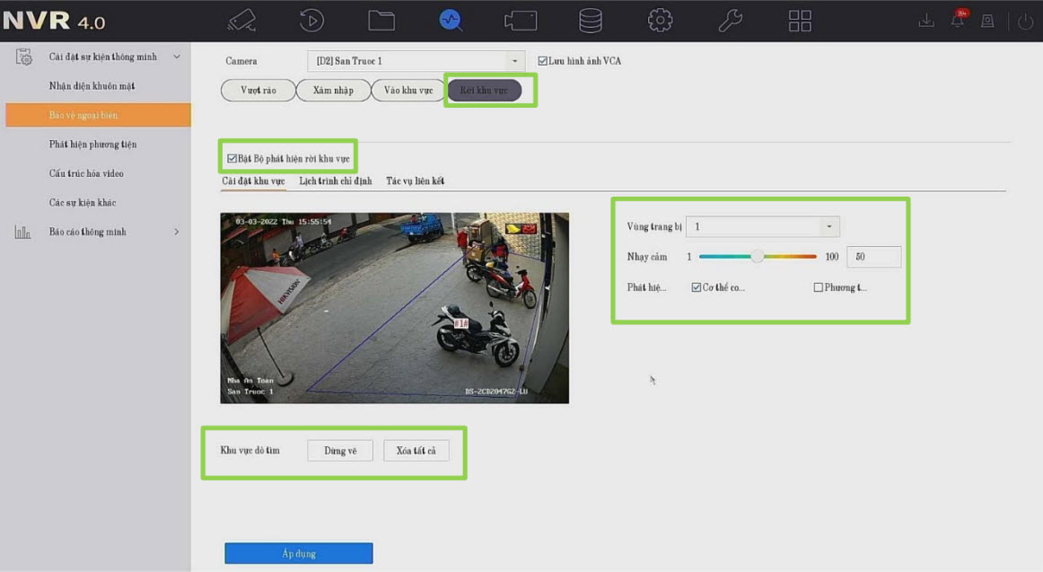Open the playback icon in top bar
Screen dimensions: 1043x572
pyautogui.click(x=311, y=20)
